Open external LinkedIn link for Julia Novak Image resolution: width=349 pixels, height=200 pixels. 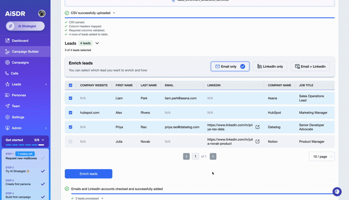pos(257,142)
